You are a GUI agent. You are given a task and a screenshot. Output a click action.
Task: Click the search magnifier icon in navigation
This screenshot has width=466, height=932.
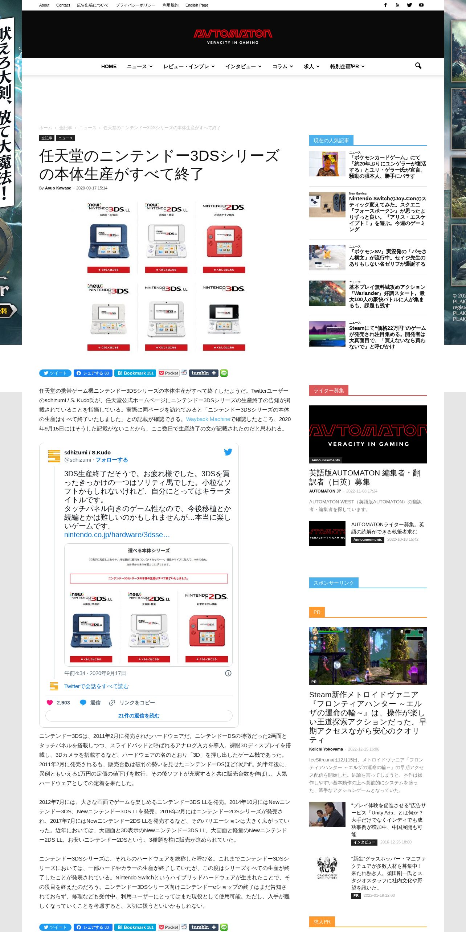pyautogui.click(x=418, y=66)
